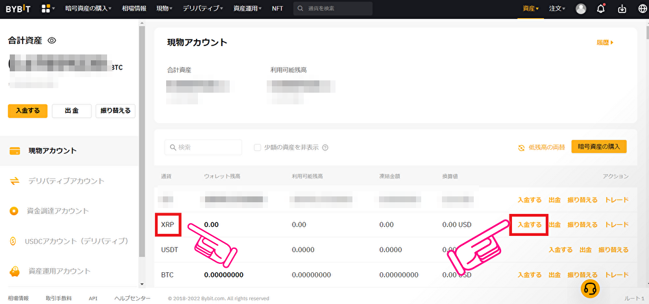
Task: Click 出金 in BTC row
Action: (555, 275)
